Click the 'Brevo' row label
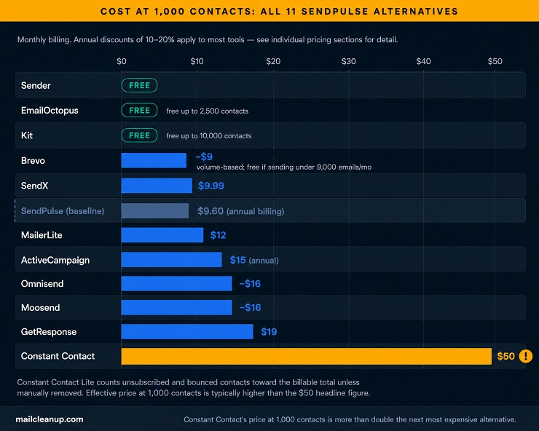This screenshot has width=539, height=431. (33, 160)
